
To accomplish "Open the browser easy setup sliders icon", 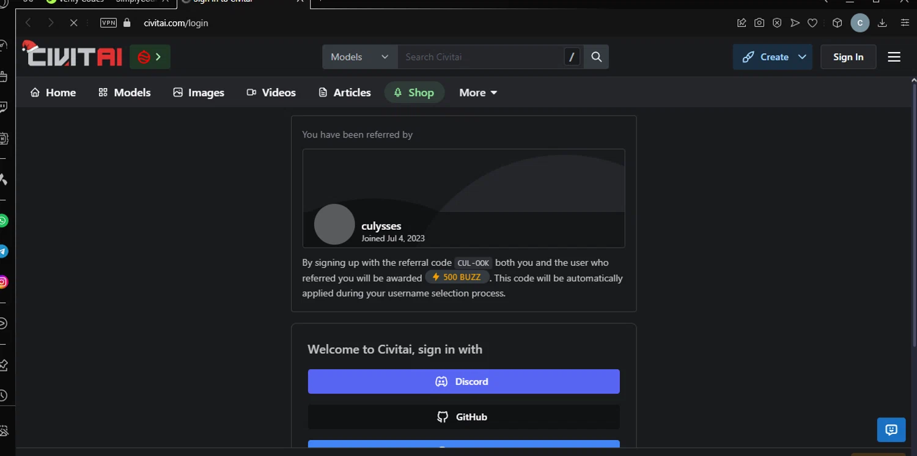I will pos(905,23).
